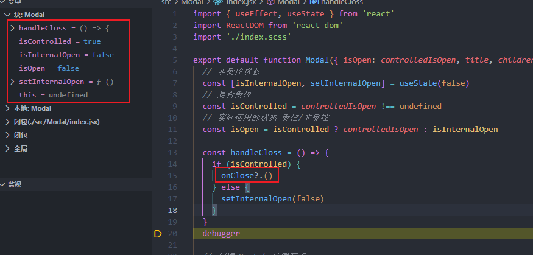
Task: Click line number 15 in the gutter
Action: [172, 176]
